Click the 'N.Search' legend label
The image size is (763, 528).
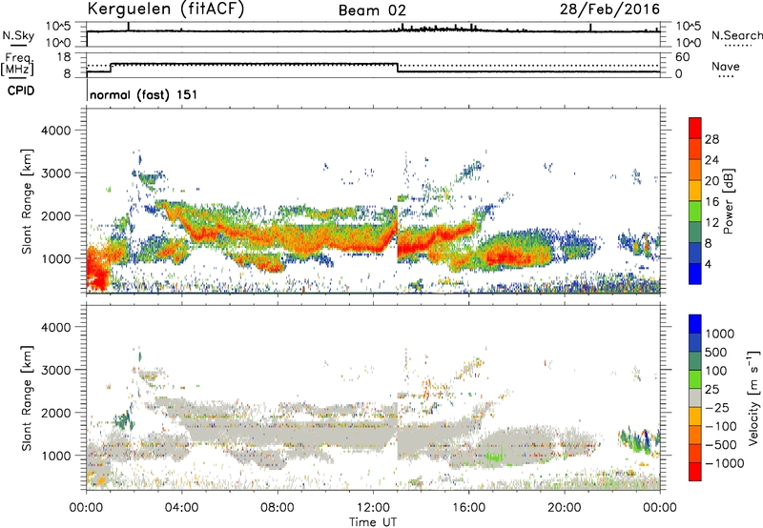(x=736, y=35)
